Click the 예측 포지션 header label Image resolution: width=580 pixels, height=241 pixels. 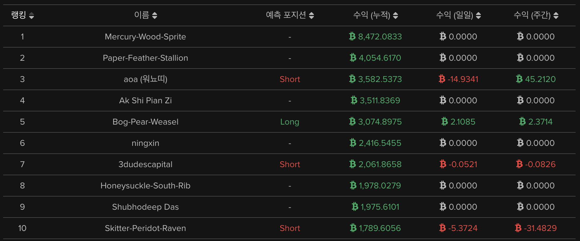tap(286, 15)
